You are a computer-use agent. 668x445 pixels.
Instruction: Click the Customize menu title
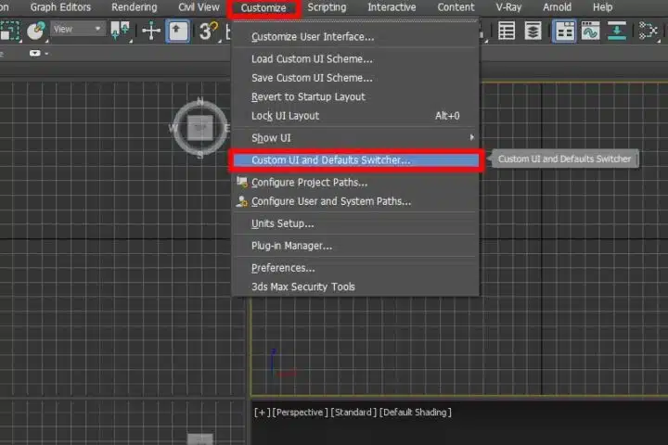(x=263, y=7)
